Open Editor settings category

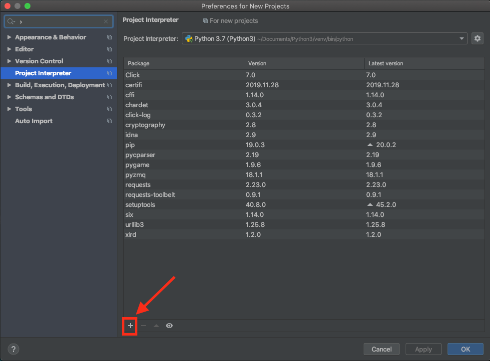(x=24, y=49)
